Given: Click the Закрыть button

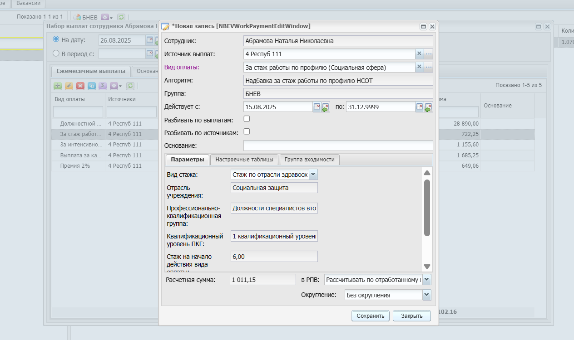Looking at the screenshot, I should [412, 316].
